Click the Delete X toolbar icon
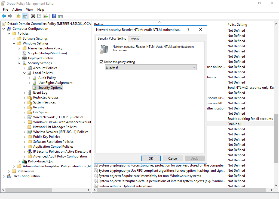The image size is (279, 199). [33, 16]
